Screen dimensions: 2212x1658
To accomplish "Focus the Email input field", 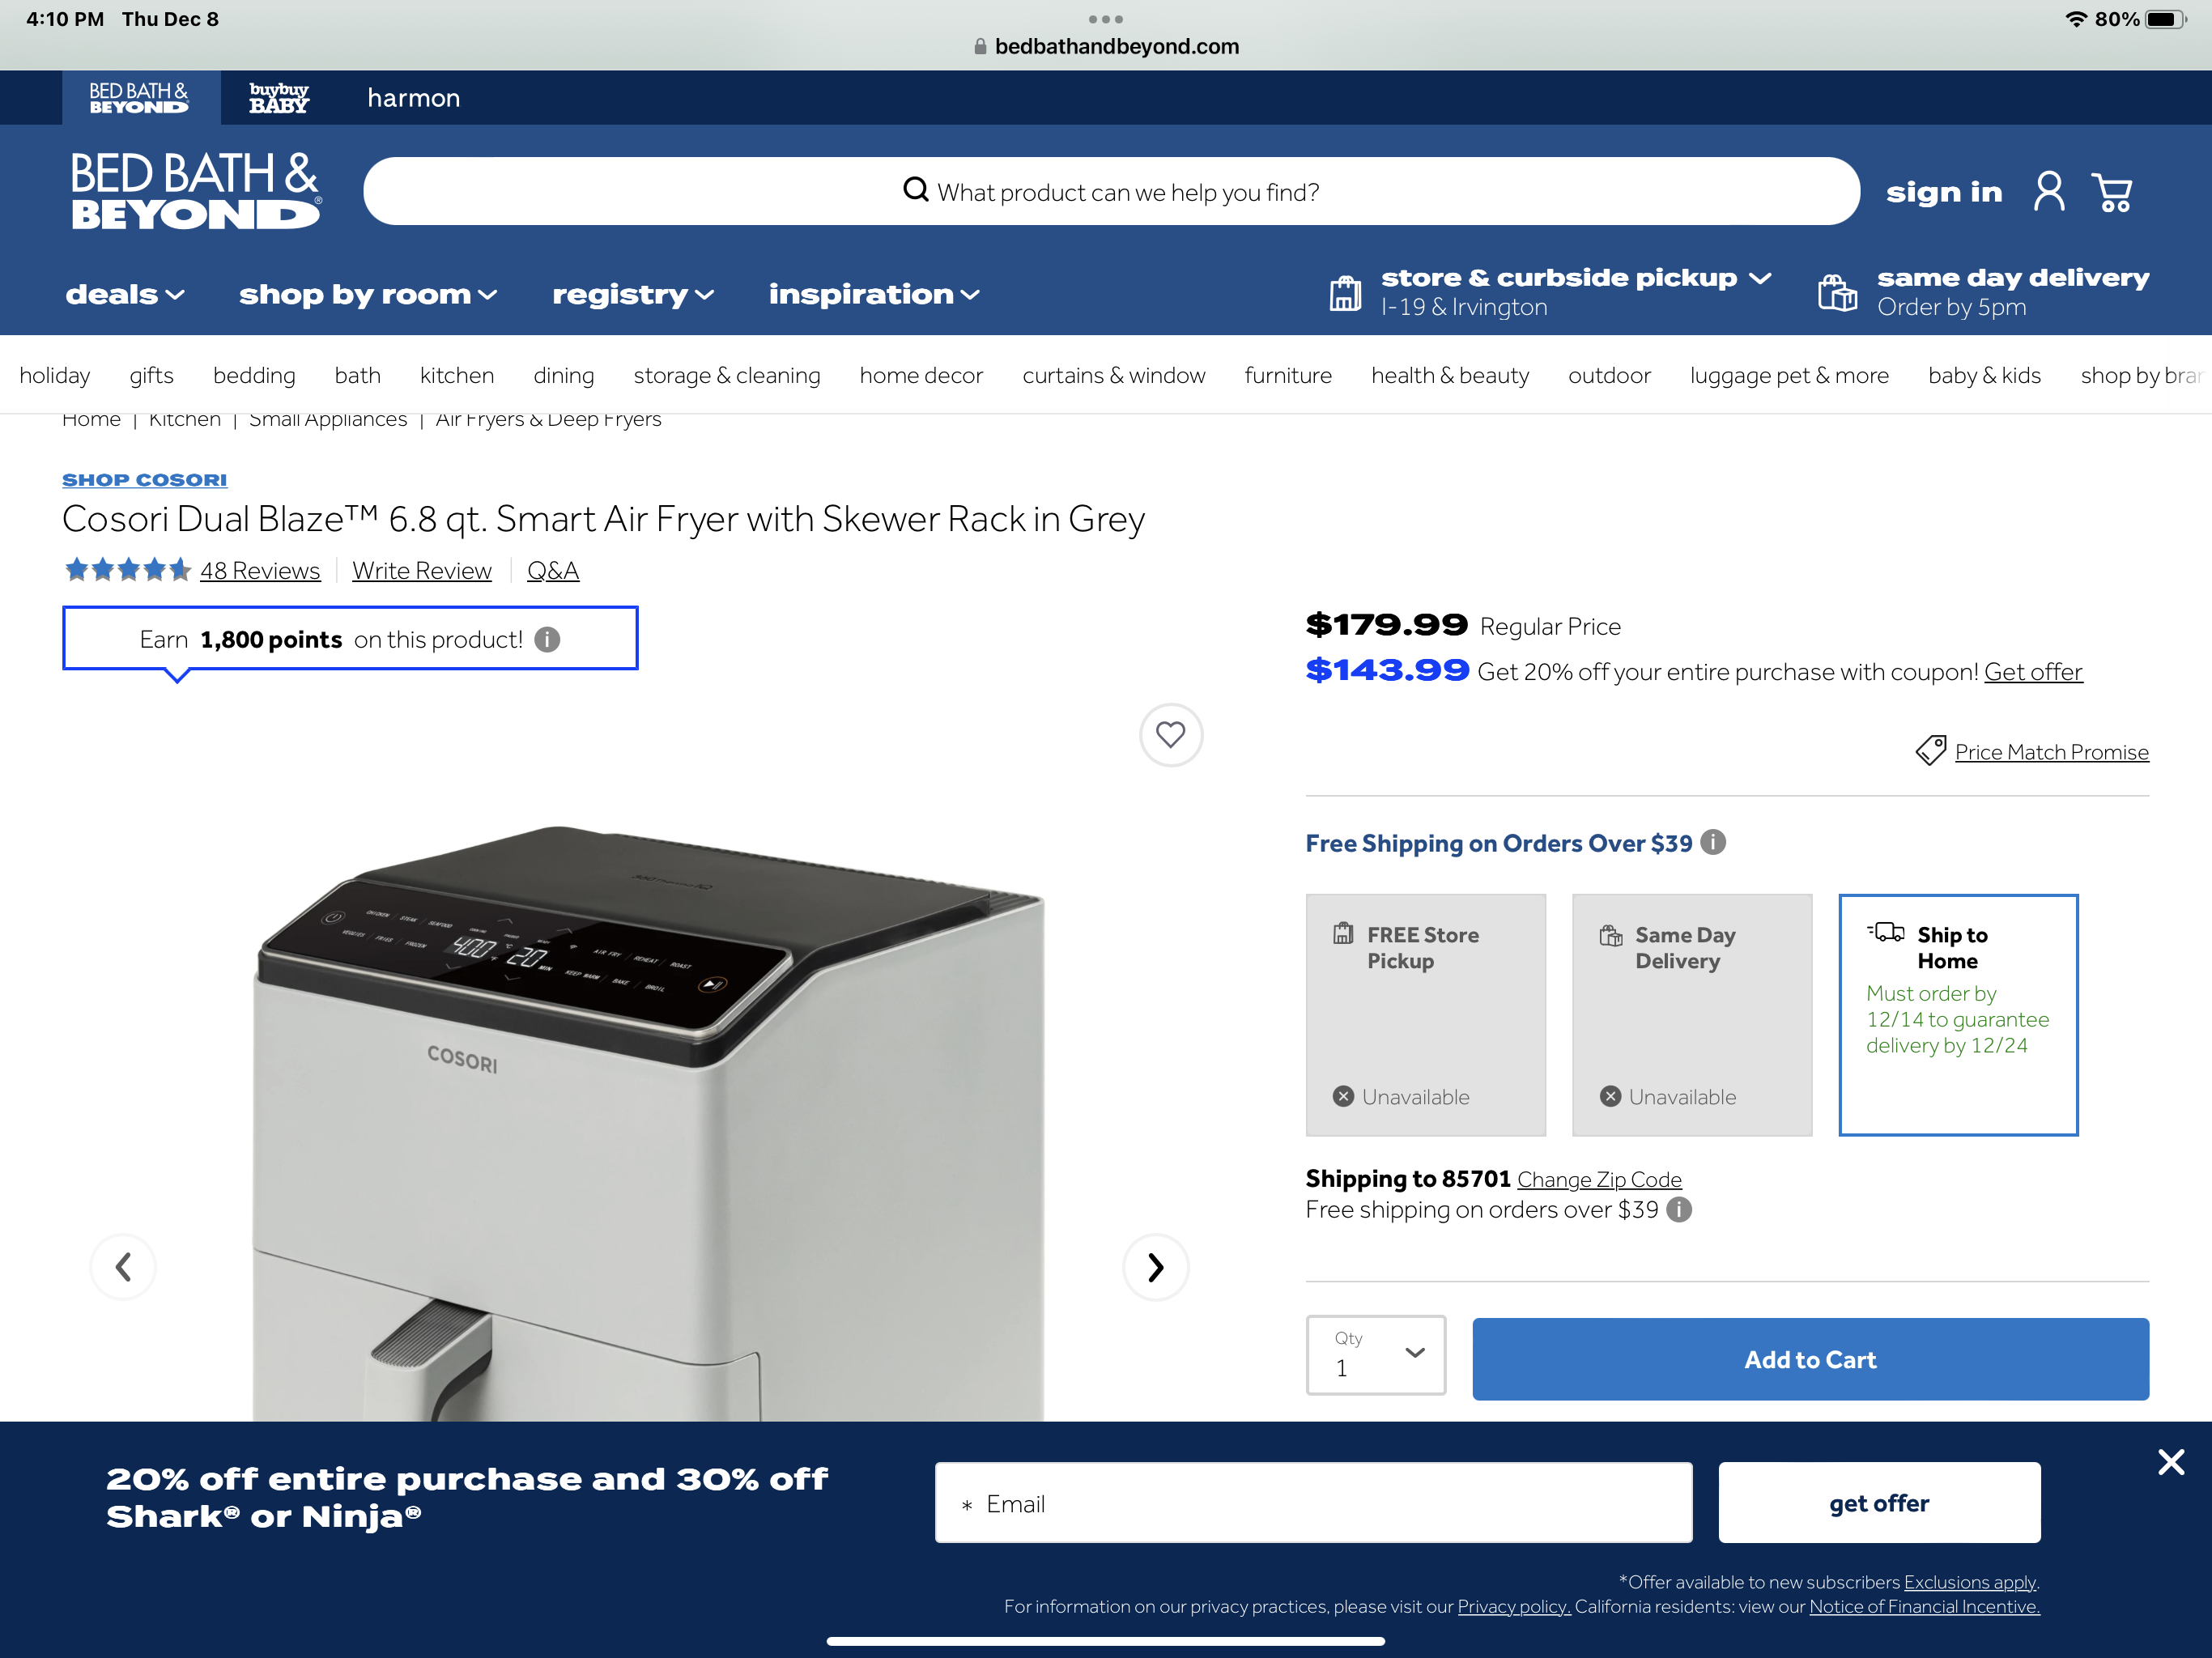I will [x=1313, y=1502].
